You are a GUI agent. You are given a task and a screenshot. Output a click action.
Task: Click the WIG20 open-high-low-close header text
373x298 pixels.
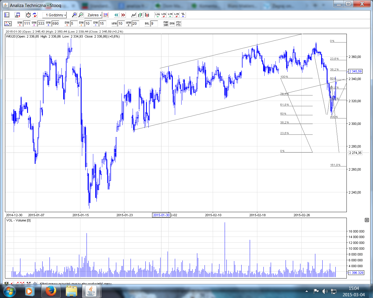pyautogui.click(x=63, y=36)
